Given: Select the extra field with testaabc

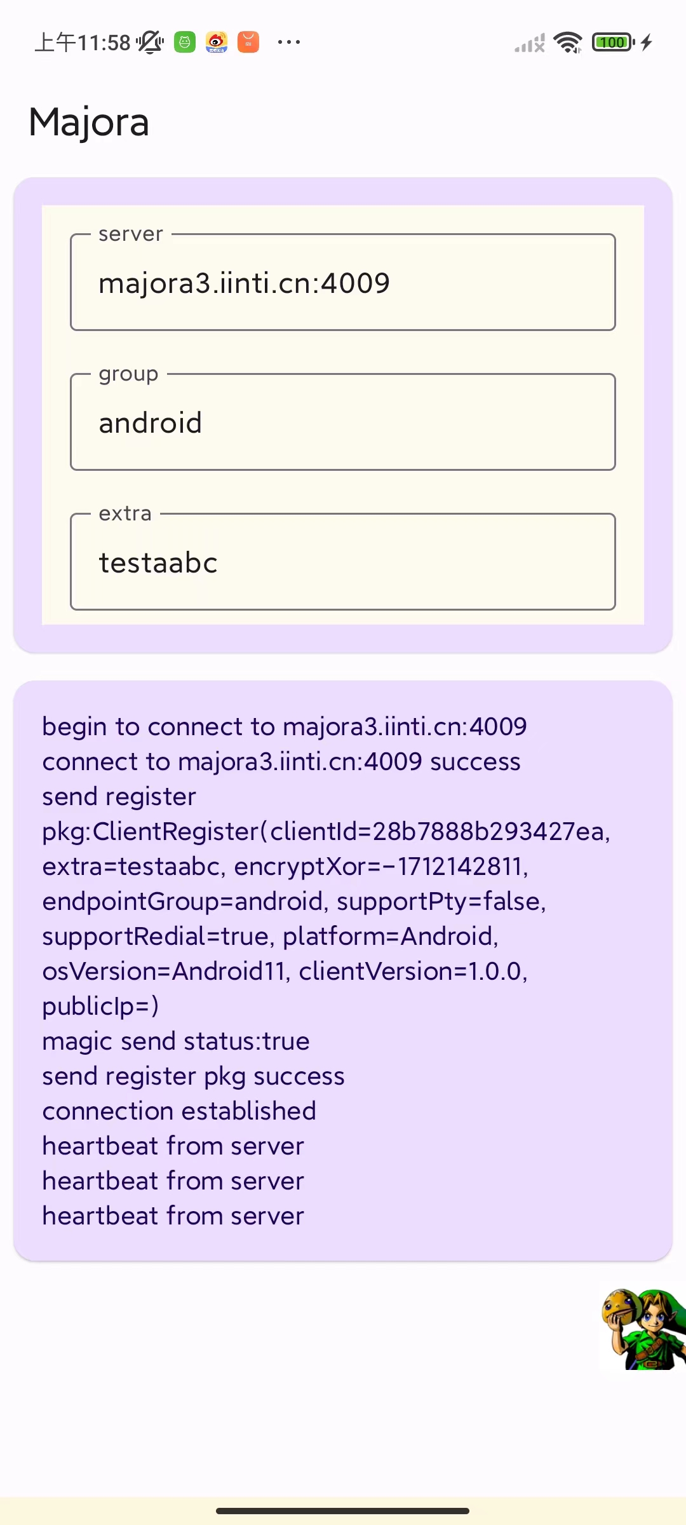Looking at the screenshot, I should tap(343, 562).
